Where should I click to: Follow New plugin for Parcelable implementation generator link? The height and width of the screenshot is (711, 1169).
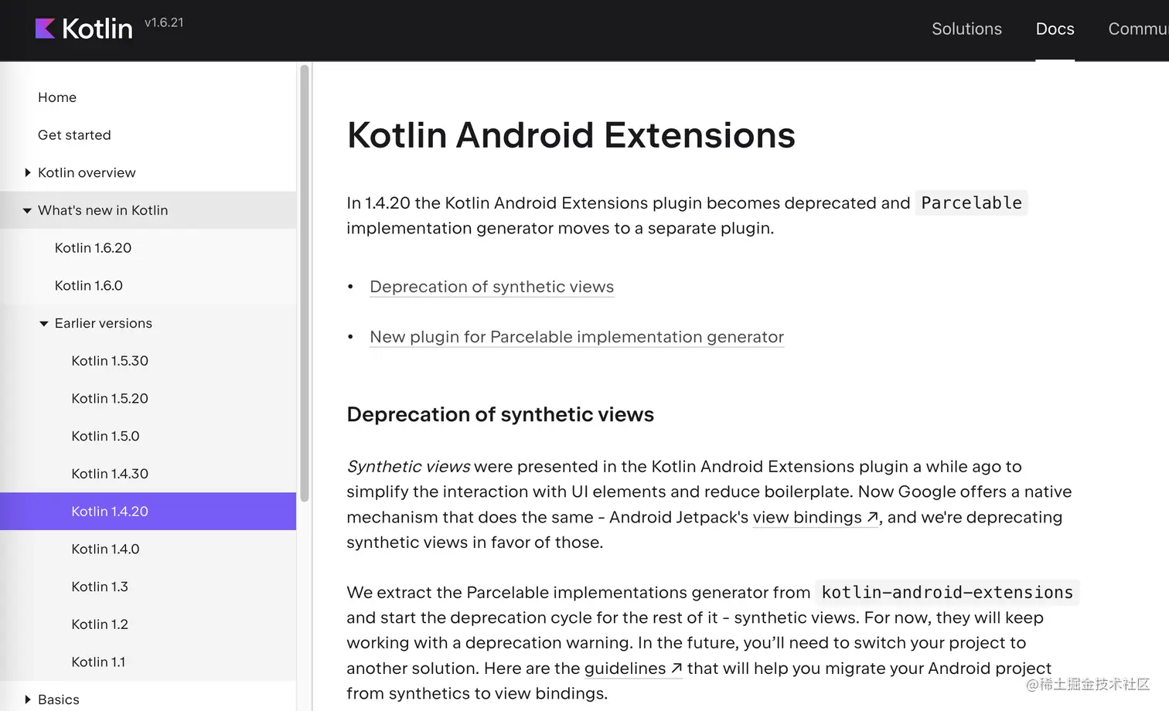coord(577,337)
